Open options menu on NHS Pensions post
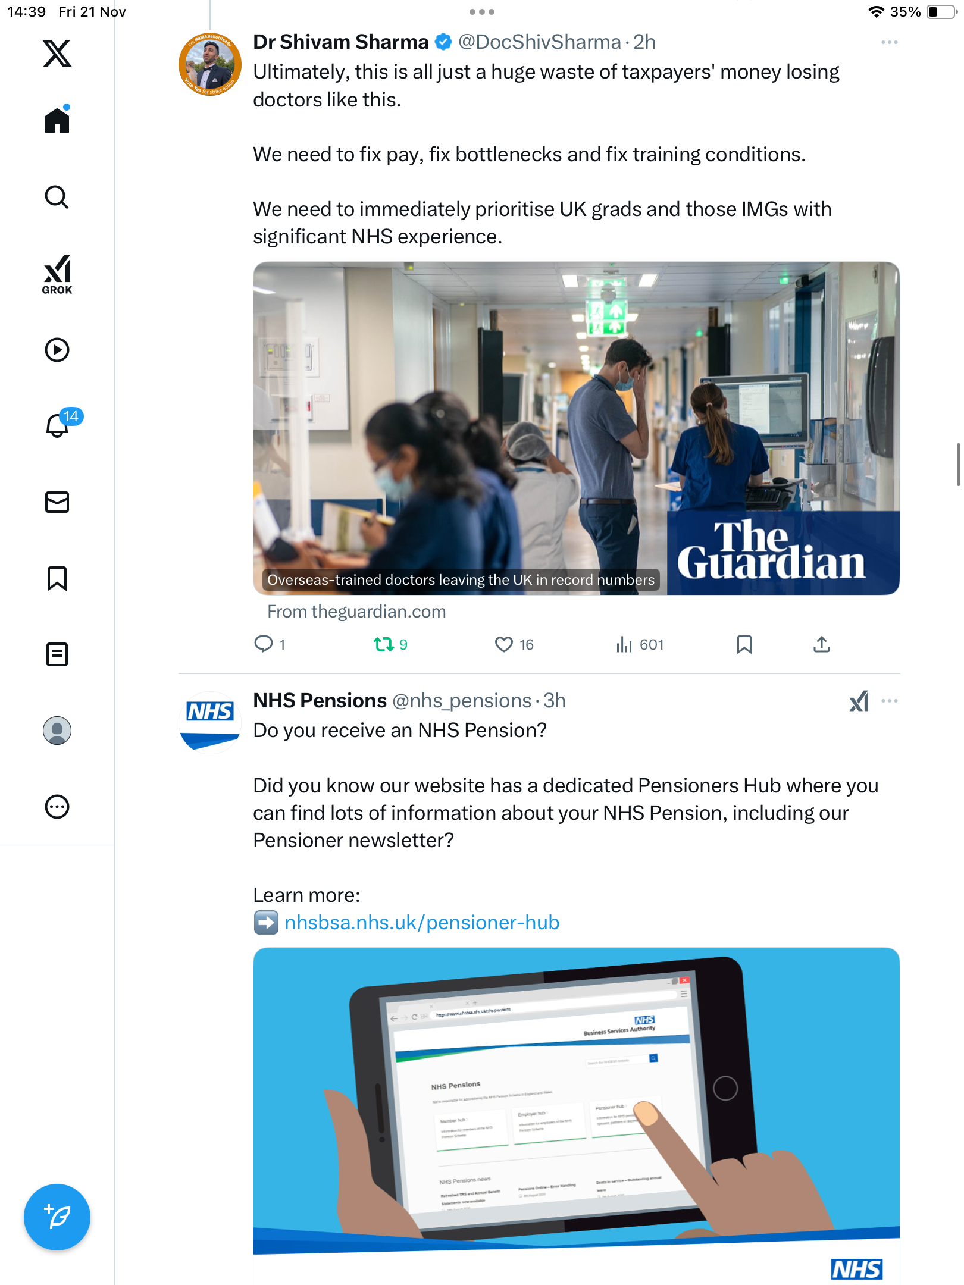Screen dimensions: 964x1285 (x=889, y=701)
